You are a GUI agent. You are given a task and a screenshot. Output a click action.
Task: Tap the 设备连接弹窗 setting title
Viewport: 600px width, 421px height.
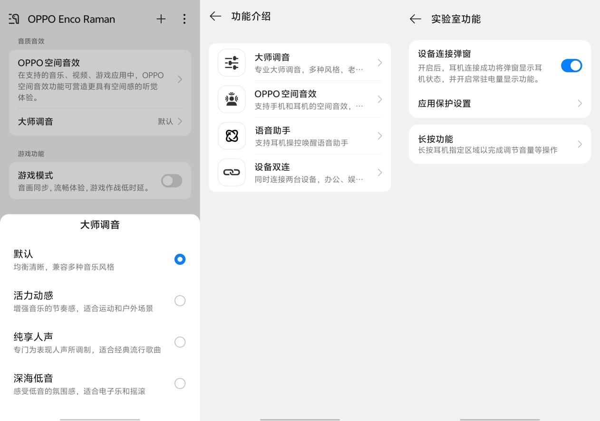445,54
